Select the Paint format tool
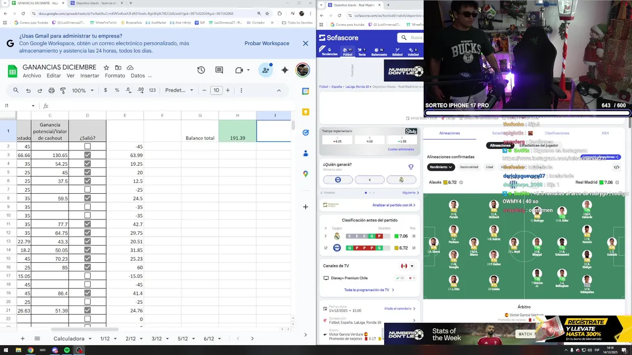This screenshot has height=355, width=632. click(x=63, y=90)
